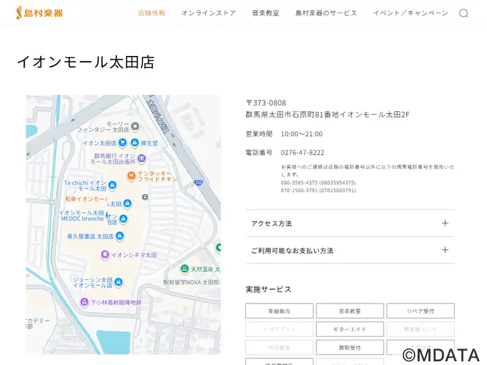The image size is (487, 365).
Task: Select the イオンシネマ太田 cinema map pin
Action: pyautogui.click(x=105, y=254)
